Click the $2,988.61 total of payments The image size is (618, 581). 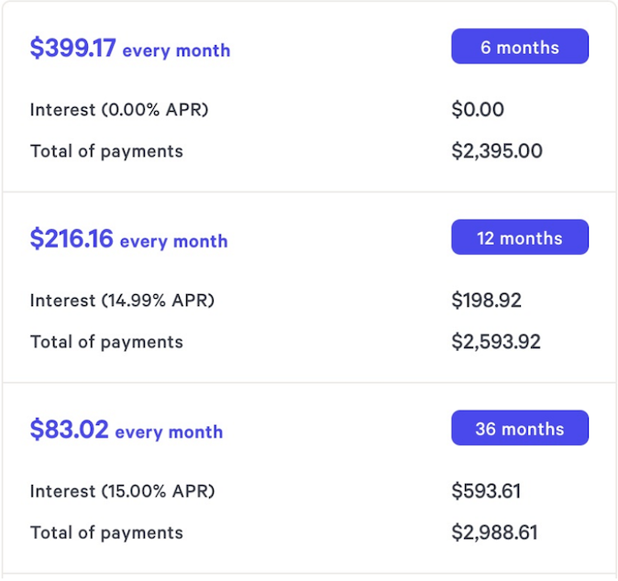494,532
